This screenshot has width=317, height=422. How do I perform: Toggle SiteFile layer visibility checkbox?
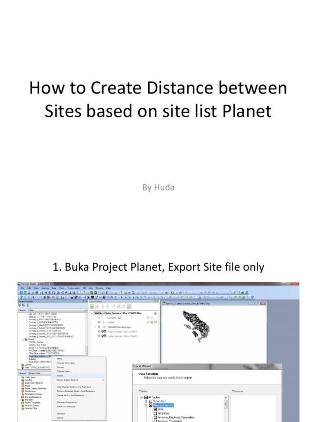pyautogui.click(x=99, y=322)
